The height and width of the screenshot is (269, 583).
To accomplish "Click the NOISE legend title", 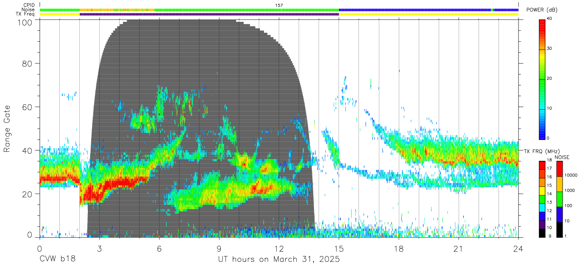I will (561, 157).
